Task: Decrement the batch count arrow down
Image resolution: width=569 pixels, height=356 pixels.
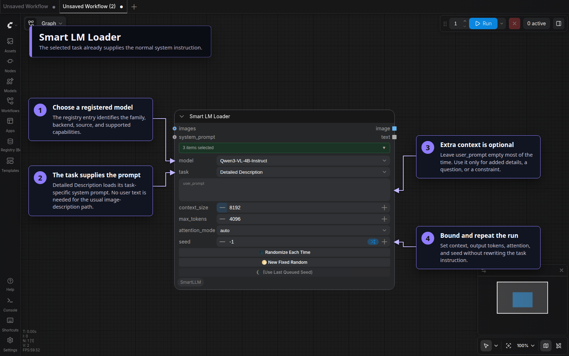Action: click(x=464, y=26)
